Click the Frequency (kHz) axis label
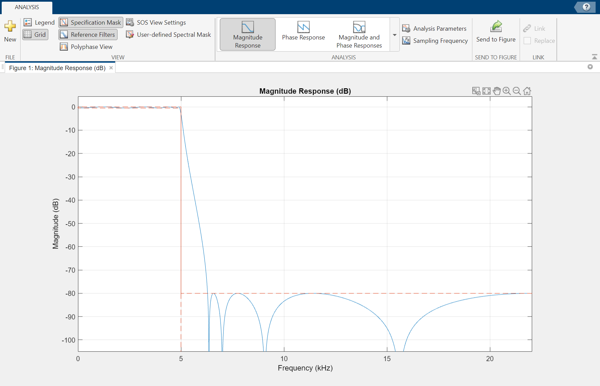 tap(305, 368)
